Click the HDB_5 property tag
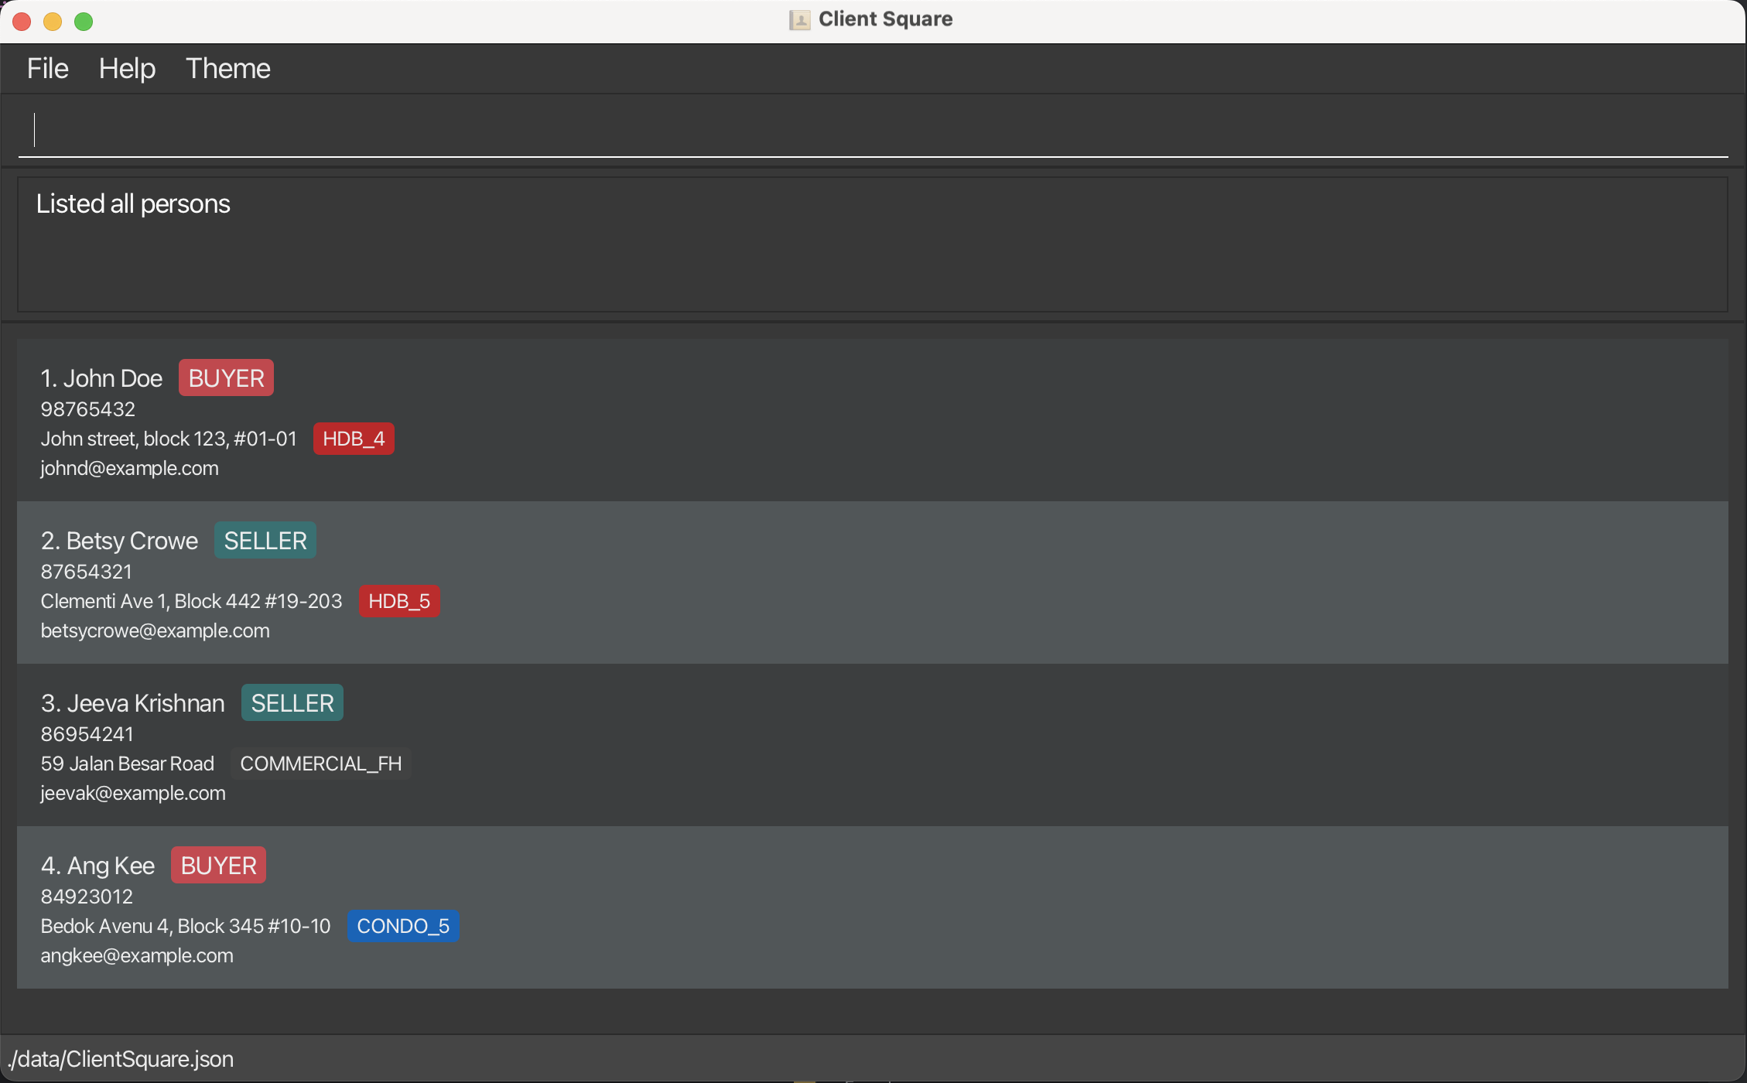The width and height of the screenshot is (1747, 1083). [399, 601]
